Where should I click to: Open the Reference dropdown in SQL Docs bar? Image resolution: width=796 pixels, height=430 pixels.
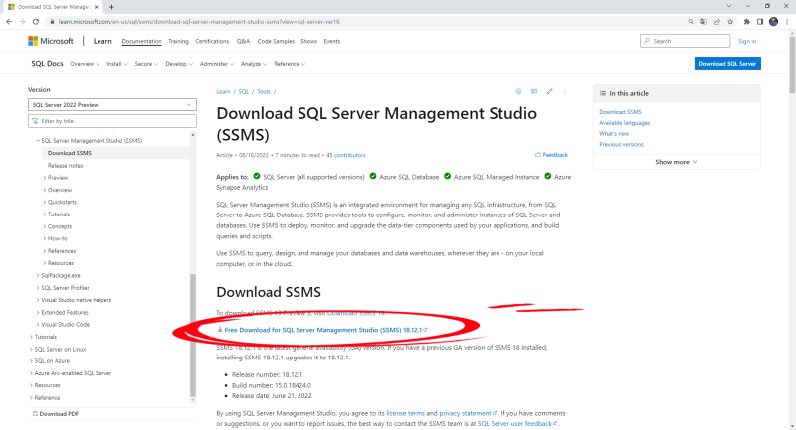[x=290, y=64]
